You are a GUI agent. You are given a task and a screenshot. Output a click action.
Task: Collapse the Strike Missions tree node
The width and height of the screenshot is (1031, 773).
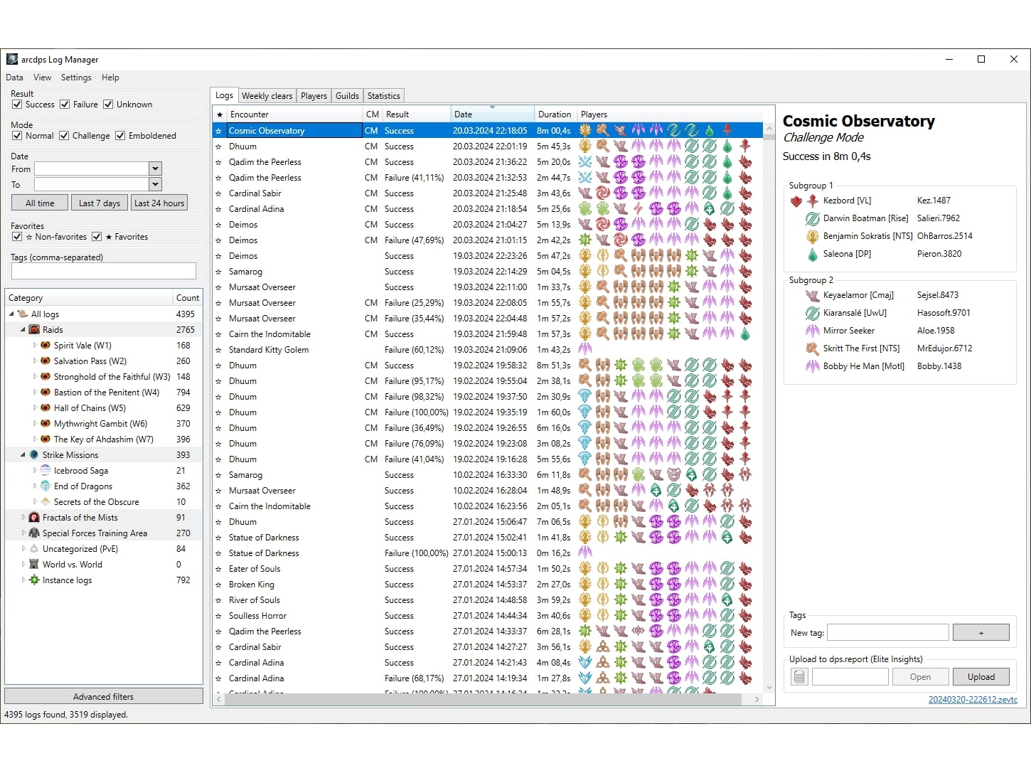coord(23,455)
